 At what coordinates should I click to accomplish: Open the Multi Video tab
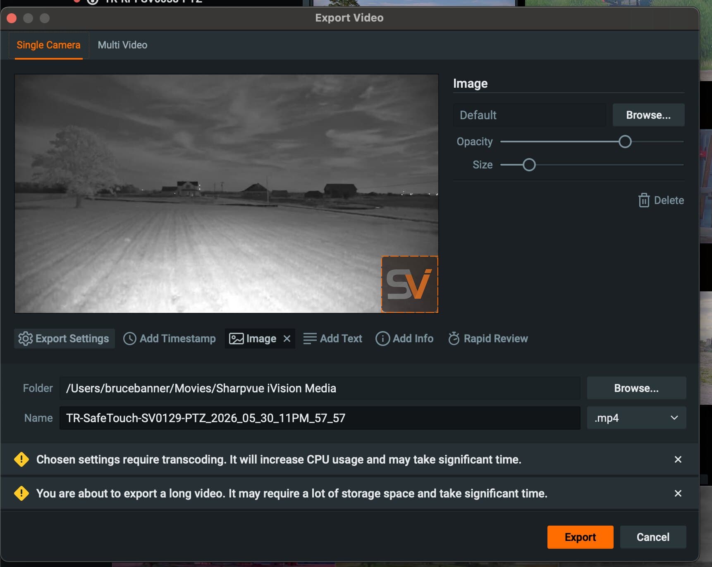(122, 45)
